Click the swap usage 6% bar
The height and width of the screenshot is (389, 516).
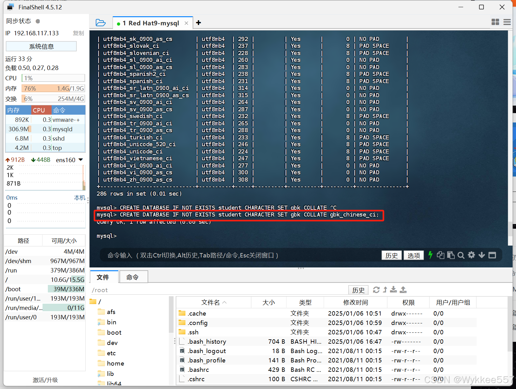coord(53,99)
